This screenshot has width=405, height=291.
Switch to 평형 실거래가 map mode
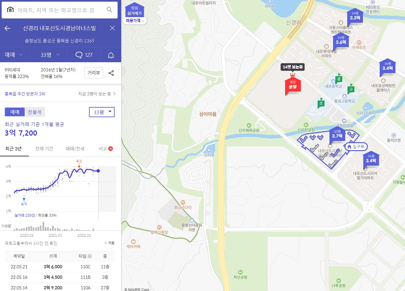coord(134,11)
